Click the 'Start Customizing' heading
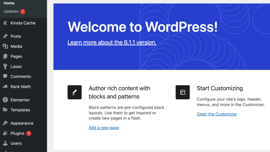270x152 pixels. click(x=220, y=88)
